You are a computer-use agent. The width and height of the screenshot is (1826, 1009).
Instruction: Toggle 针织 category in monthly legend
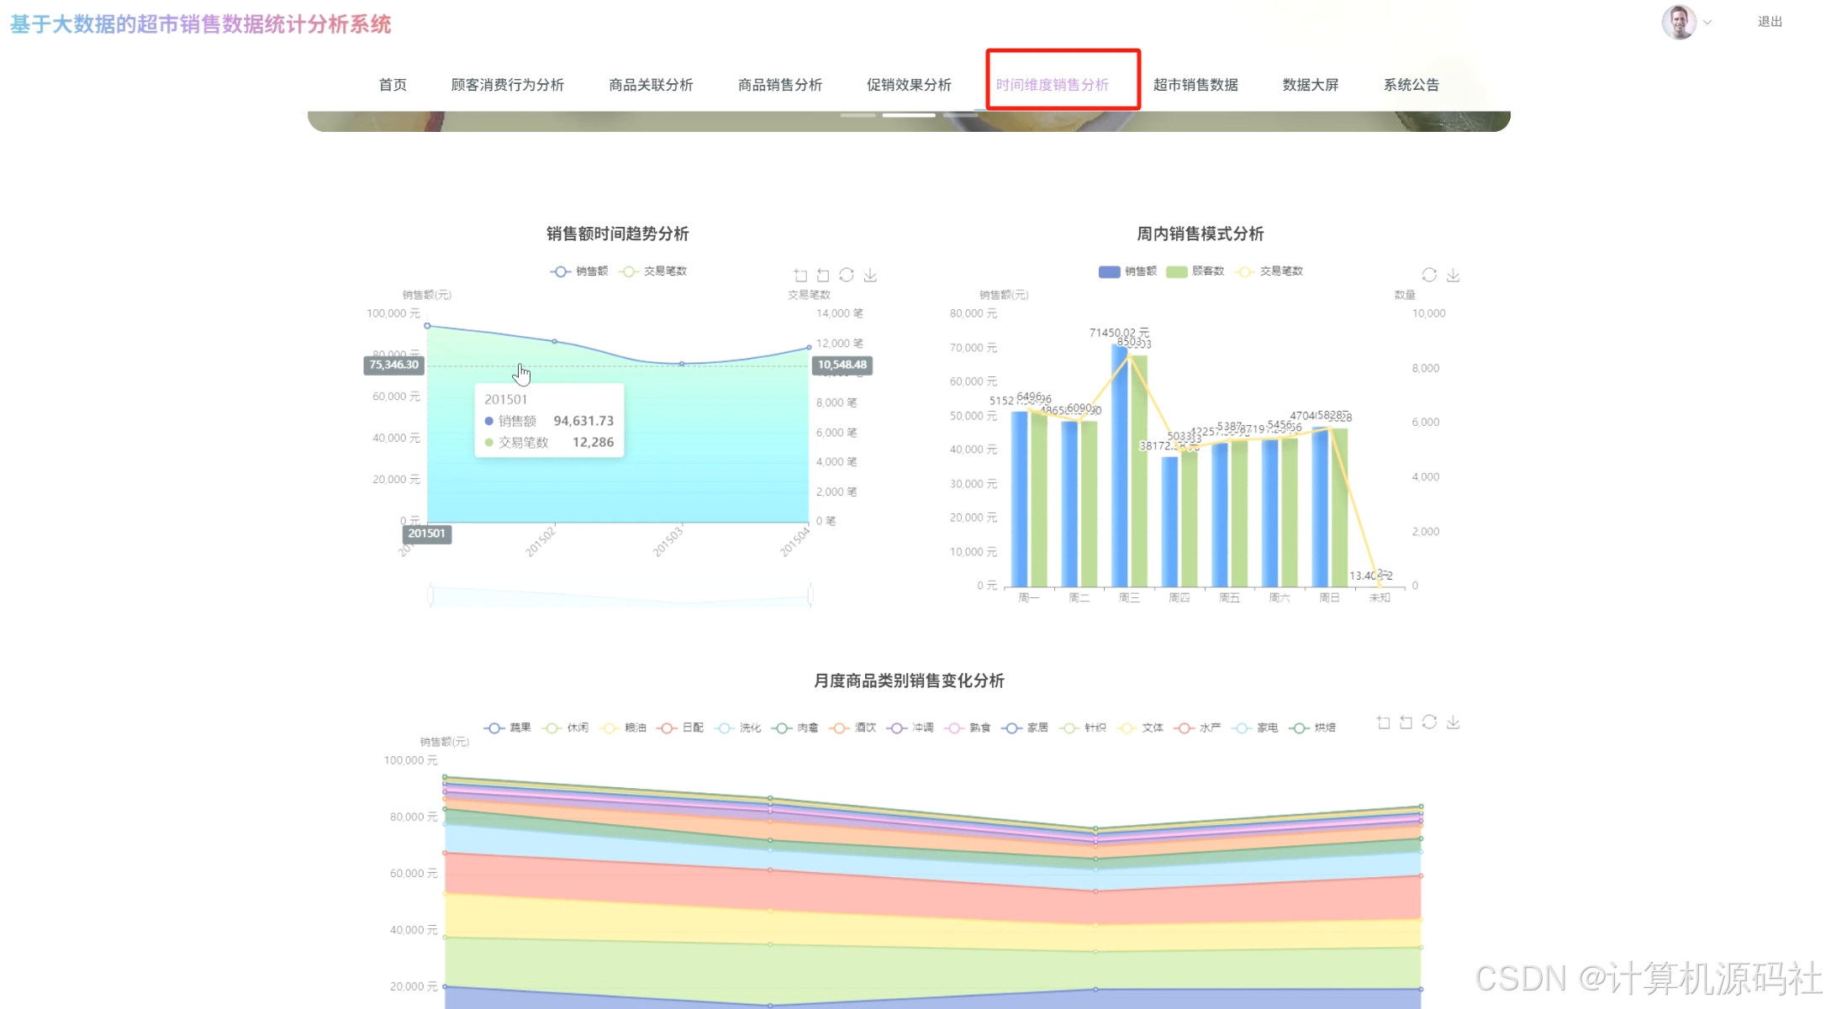click(x=1083, y=728)
